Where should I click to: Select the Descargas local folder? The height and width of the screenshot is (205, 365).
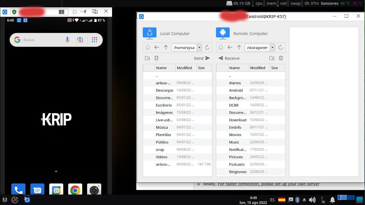tap(178, 90)
